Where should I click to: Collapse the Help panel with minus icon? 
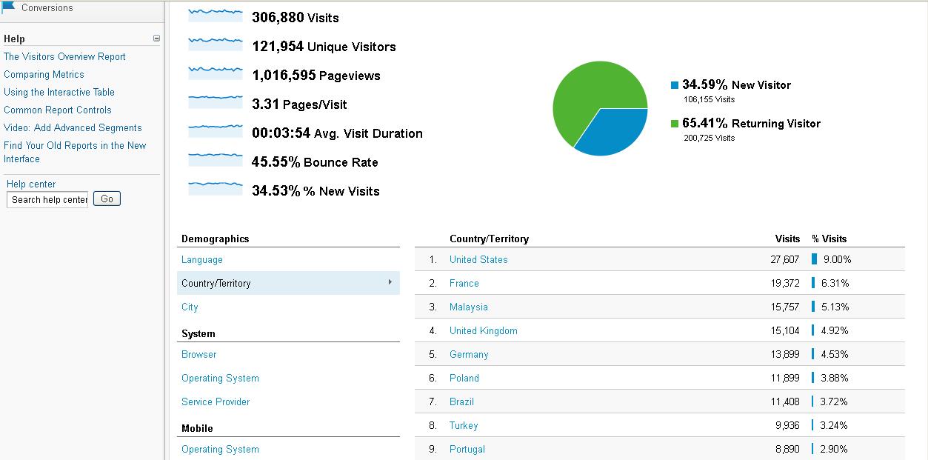click(x=156, y=39)
